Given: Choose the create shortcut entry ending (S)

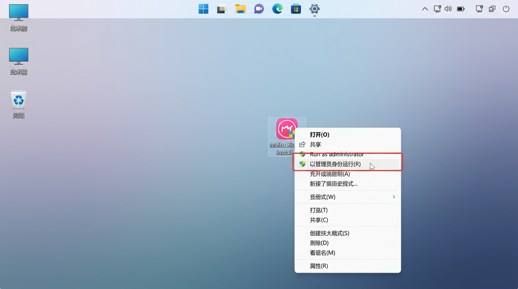Looking at the screenshot, I should coord(347,233).
